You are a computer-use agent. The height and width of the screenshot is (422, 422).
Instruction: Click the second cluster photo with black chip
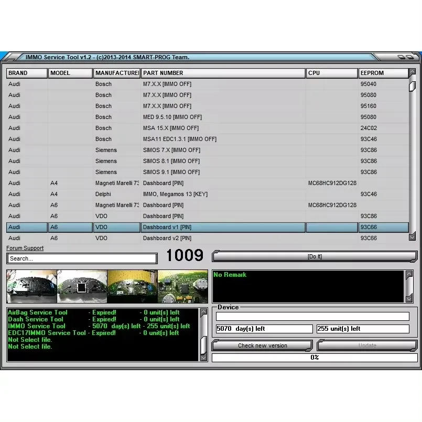[x=82, y=286]
